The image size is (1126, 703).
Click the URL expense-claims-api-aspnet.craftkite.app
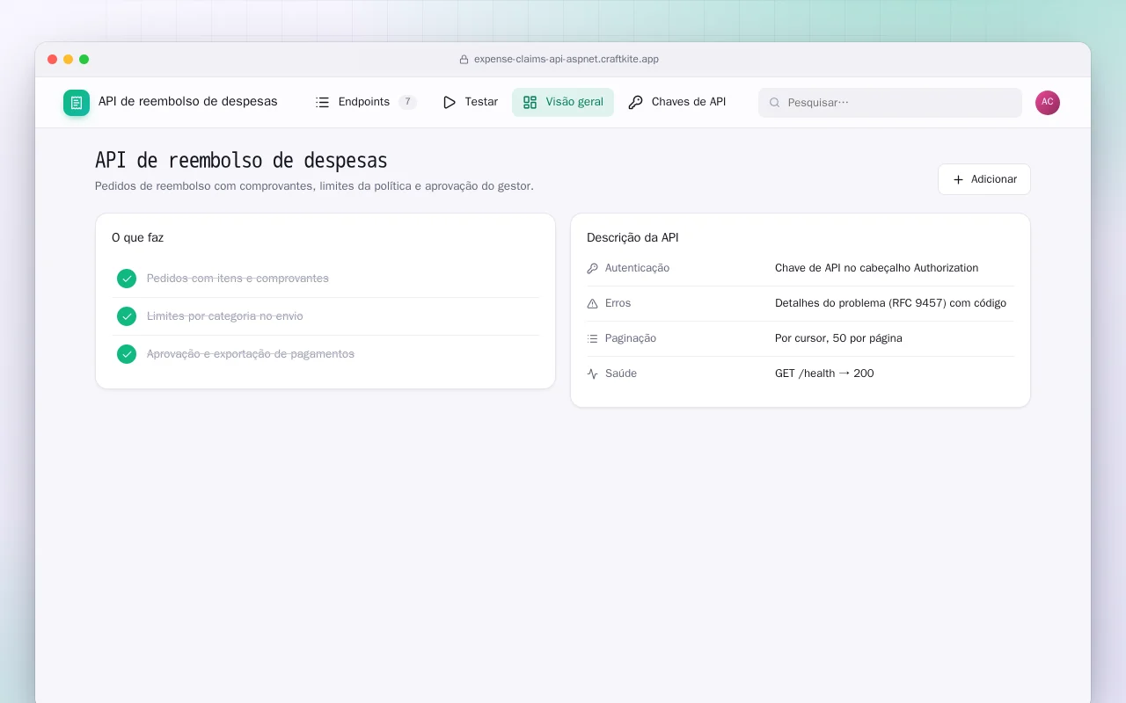pos(567,60)
